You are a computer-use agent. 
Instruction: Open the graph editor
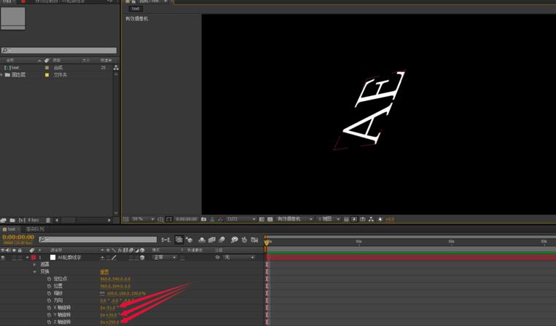point(254,239)
